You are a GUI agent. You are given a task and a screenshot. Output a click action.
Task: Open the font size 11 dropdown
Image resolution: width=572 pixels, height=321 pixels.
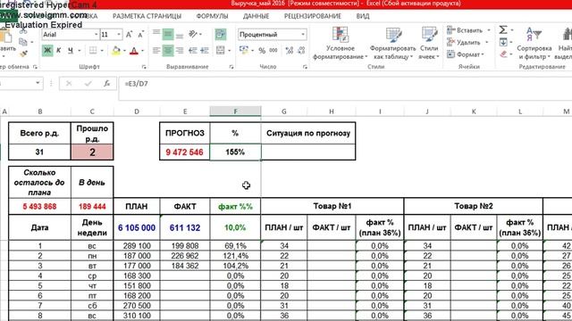click(119, 35)
